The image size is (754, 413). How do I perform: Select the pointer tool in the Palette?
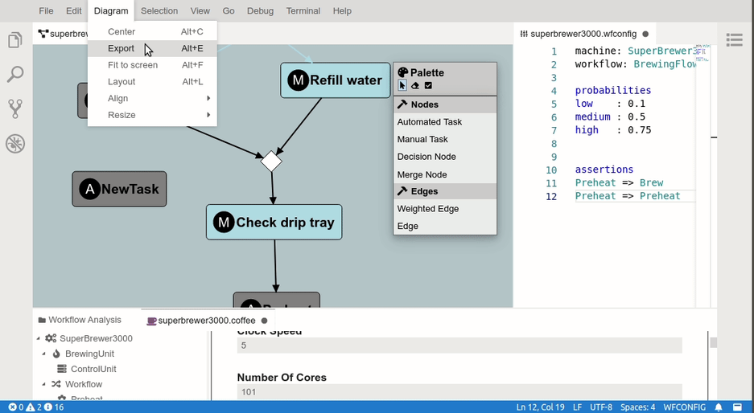click(402, 85)
